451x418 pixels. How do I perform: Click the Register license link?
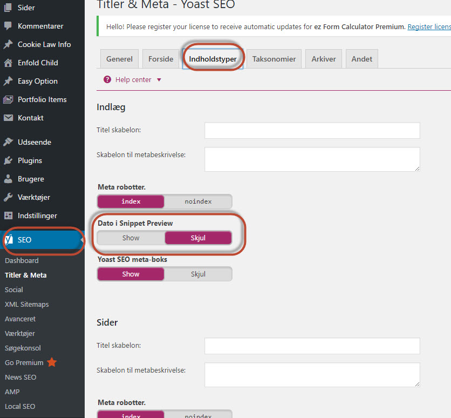coord(429,26)
